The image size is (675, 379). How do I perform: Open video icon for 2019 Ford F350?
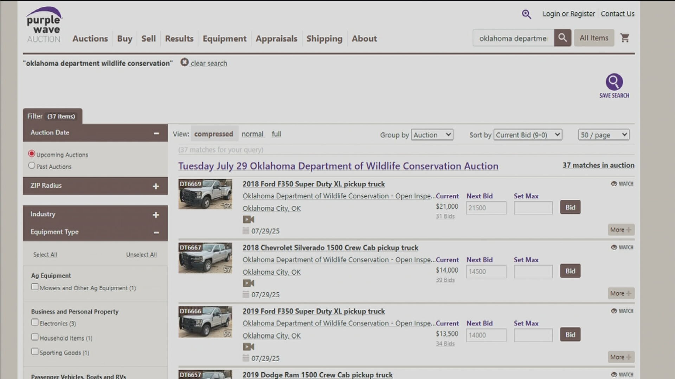point(248,347)
